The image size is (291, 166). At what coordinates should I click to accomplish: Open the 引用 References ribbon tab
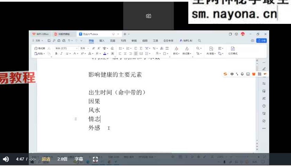point(123,41)
